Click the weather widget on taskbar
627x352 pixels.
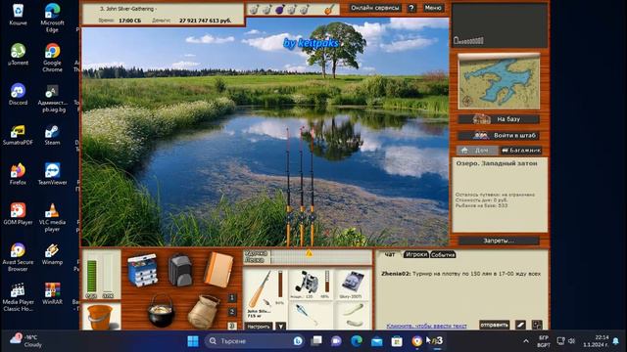pyautogui.click(x=26, y=340)
